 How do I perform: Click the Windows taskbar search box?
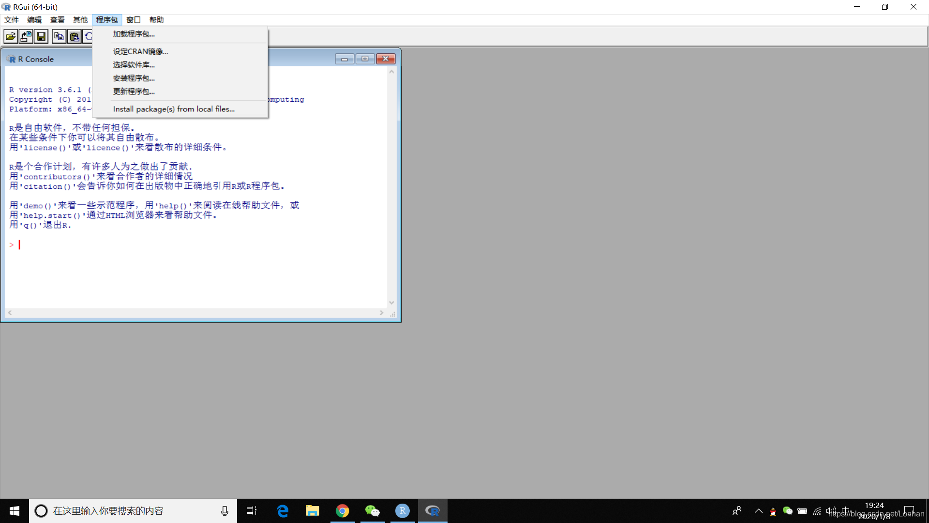tap(131, 511)
